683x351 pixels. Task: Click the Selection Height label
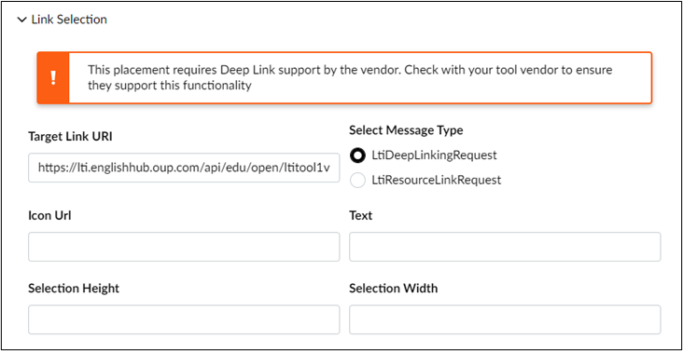[74, 289]
